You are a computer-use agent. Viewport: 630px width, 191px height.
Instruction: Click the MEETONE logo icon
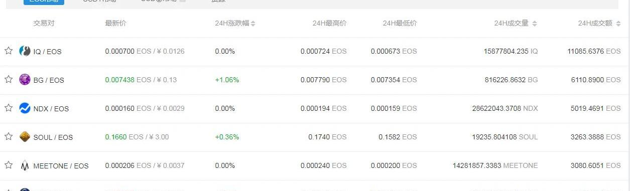tap(25, 165)
